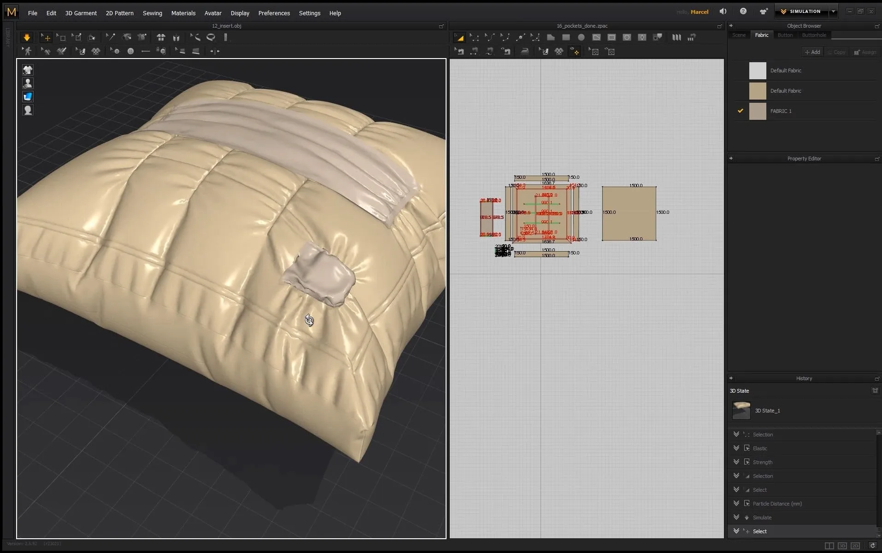The width and height of the screenshot is (882, 553).
Task: Select the Fasten Button lock icon
Action: (161, 51)
